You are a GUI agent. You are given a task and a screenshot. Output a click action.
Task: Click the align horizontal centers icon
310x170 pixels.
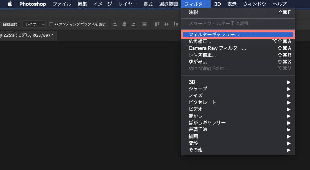[x=124, y=24]
